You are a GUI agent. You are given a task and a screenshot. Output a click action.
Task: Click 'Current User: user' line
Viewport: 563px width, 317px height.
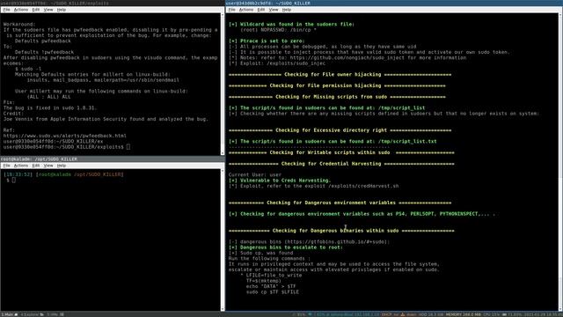coord(255,174)
